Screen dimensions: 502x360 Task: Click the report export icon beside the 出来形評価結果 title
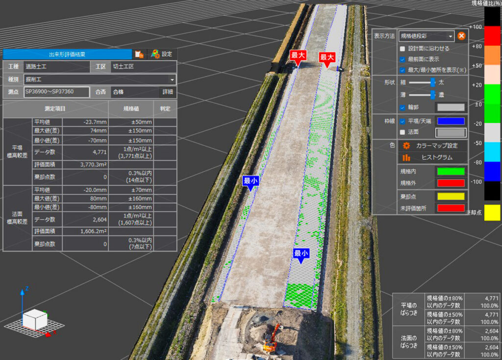click(x=139, y=54)
